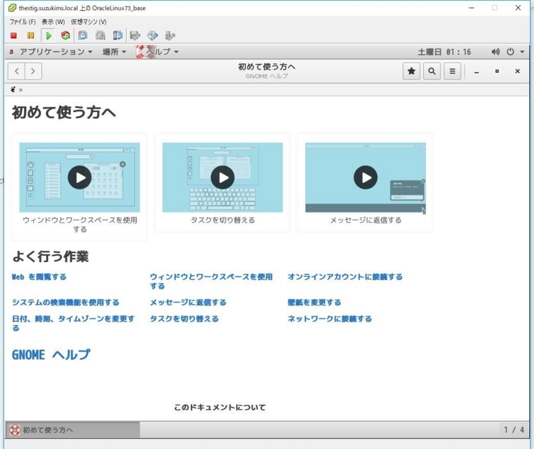Open オンラインアカウントに接続する link

pos(345,277)
